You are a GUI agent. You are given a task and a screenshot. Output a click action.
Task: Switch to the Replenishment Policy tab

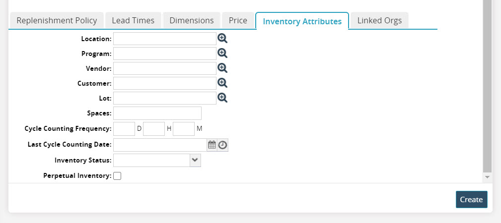click(57, 21)
